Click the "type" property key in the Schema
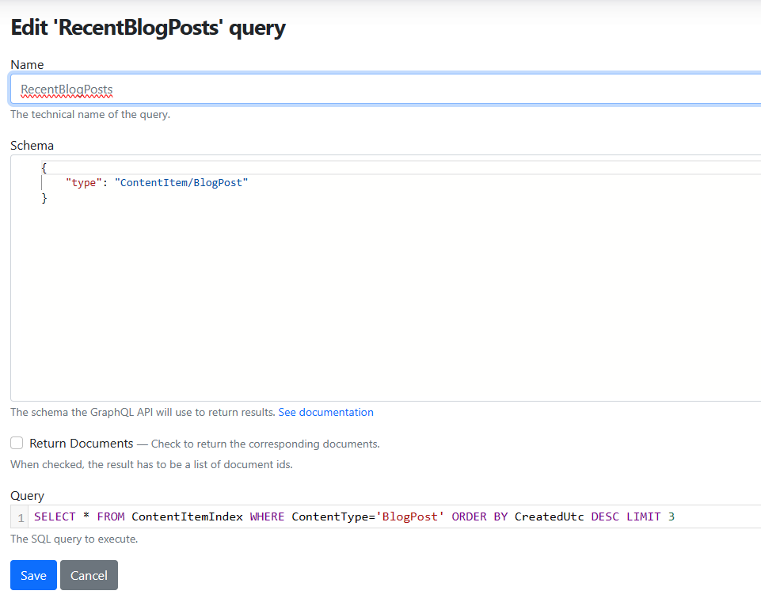Image resolution: width=761 pixels, height=606 pixels. click(x=83, y=182)
